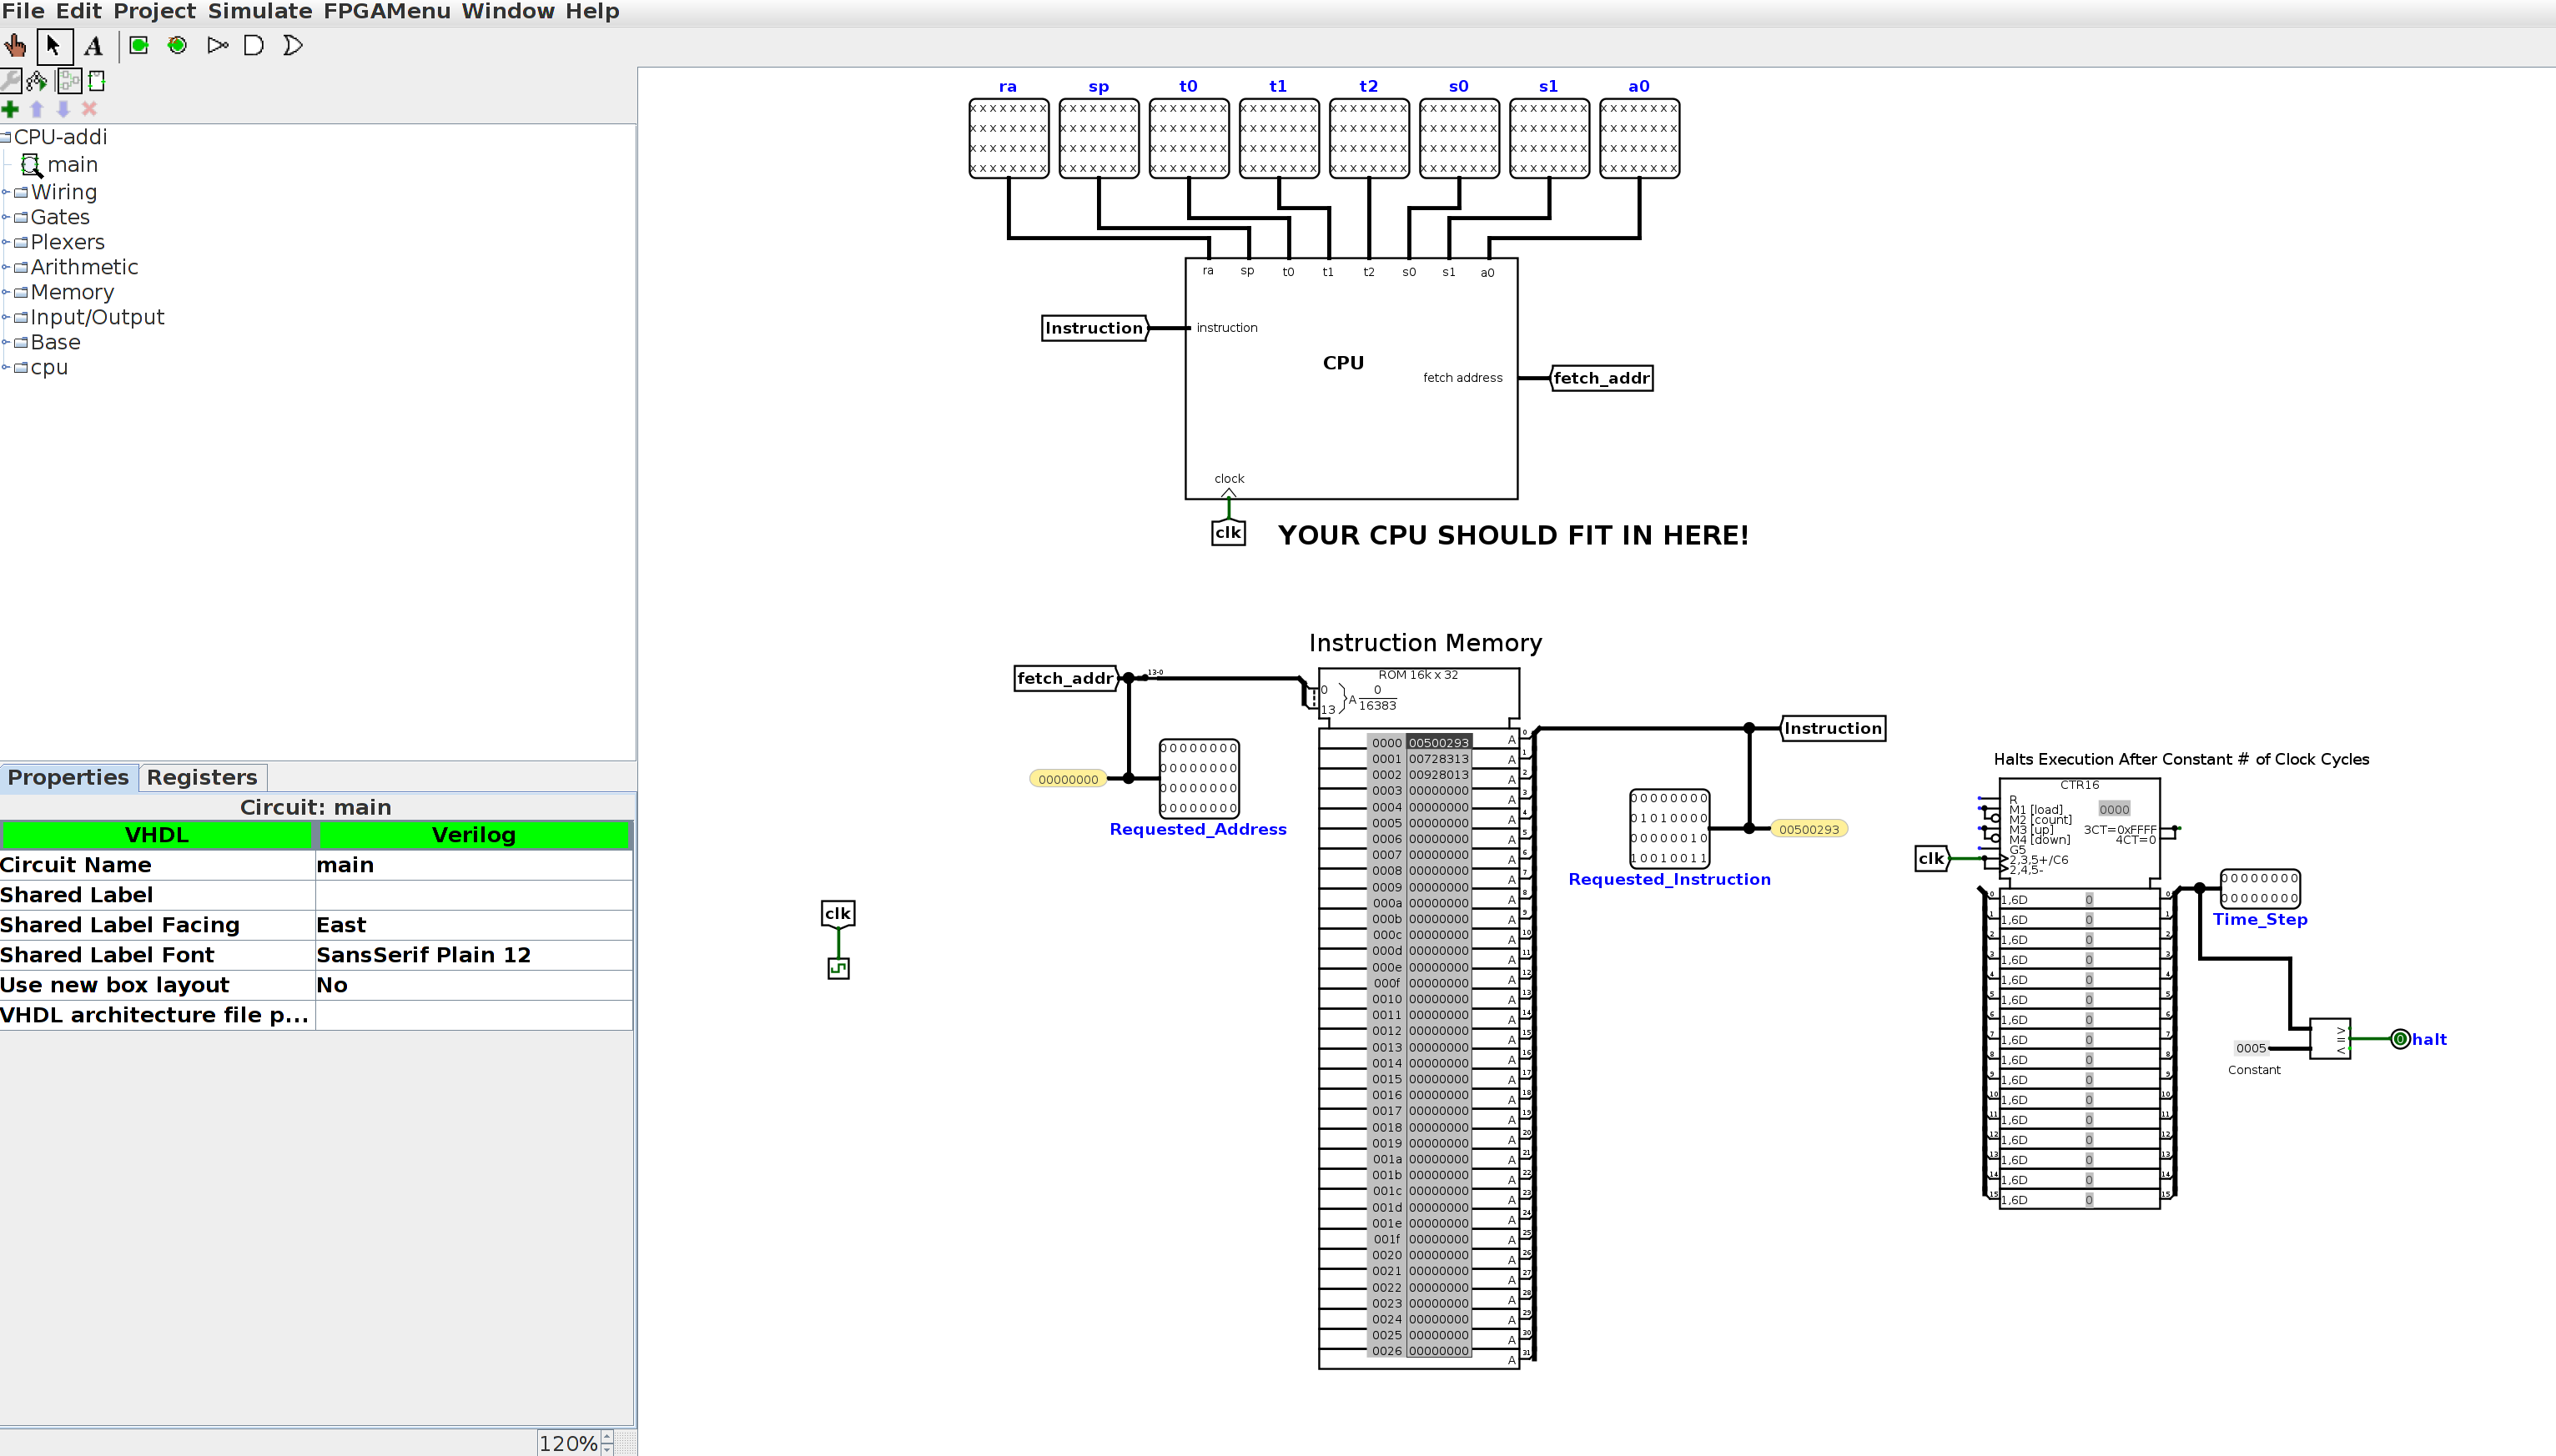Screen dimensions: 2556x1456
Task: Click the VHDL architecture file value cell
Action: click(473, 1015)
